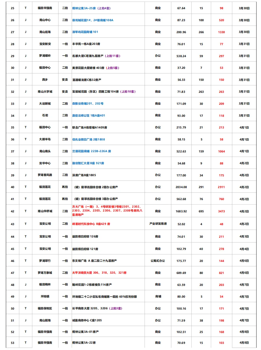Select district cell 罗湖螺岭
Viewport: 261px width, 350px height.
(45, 56)
